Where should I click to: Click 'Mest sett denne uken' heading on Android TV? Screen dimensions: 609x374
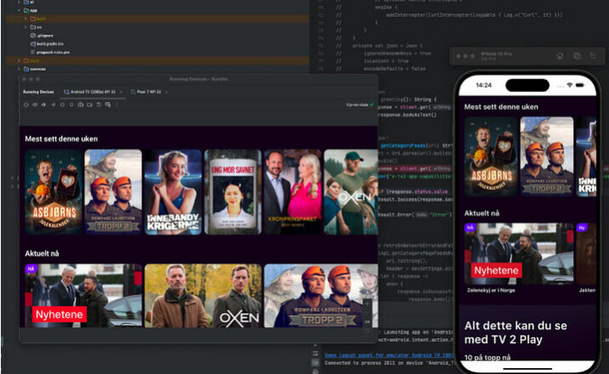61,139
